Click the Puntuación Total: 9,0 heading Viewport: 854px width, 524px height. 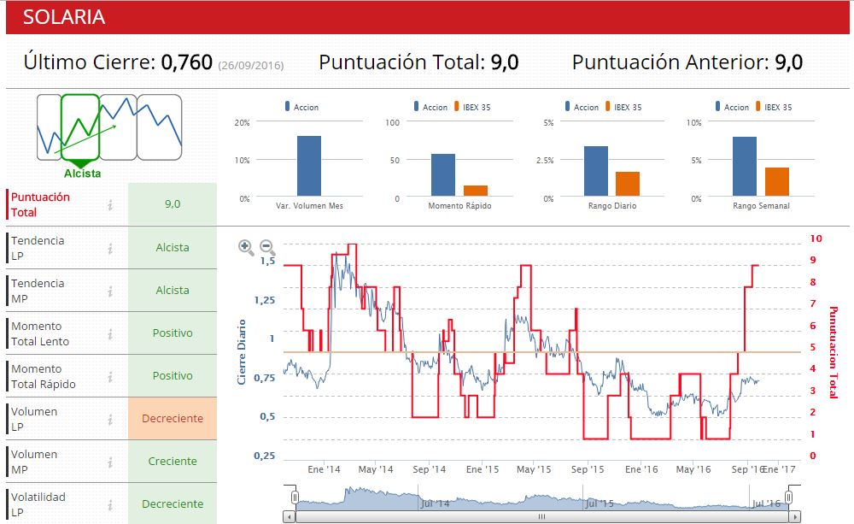[x=418, y=62]
